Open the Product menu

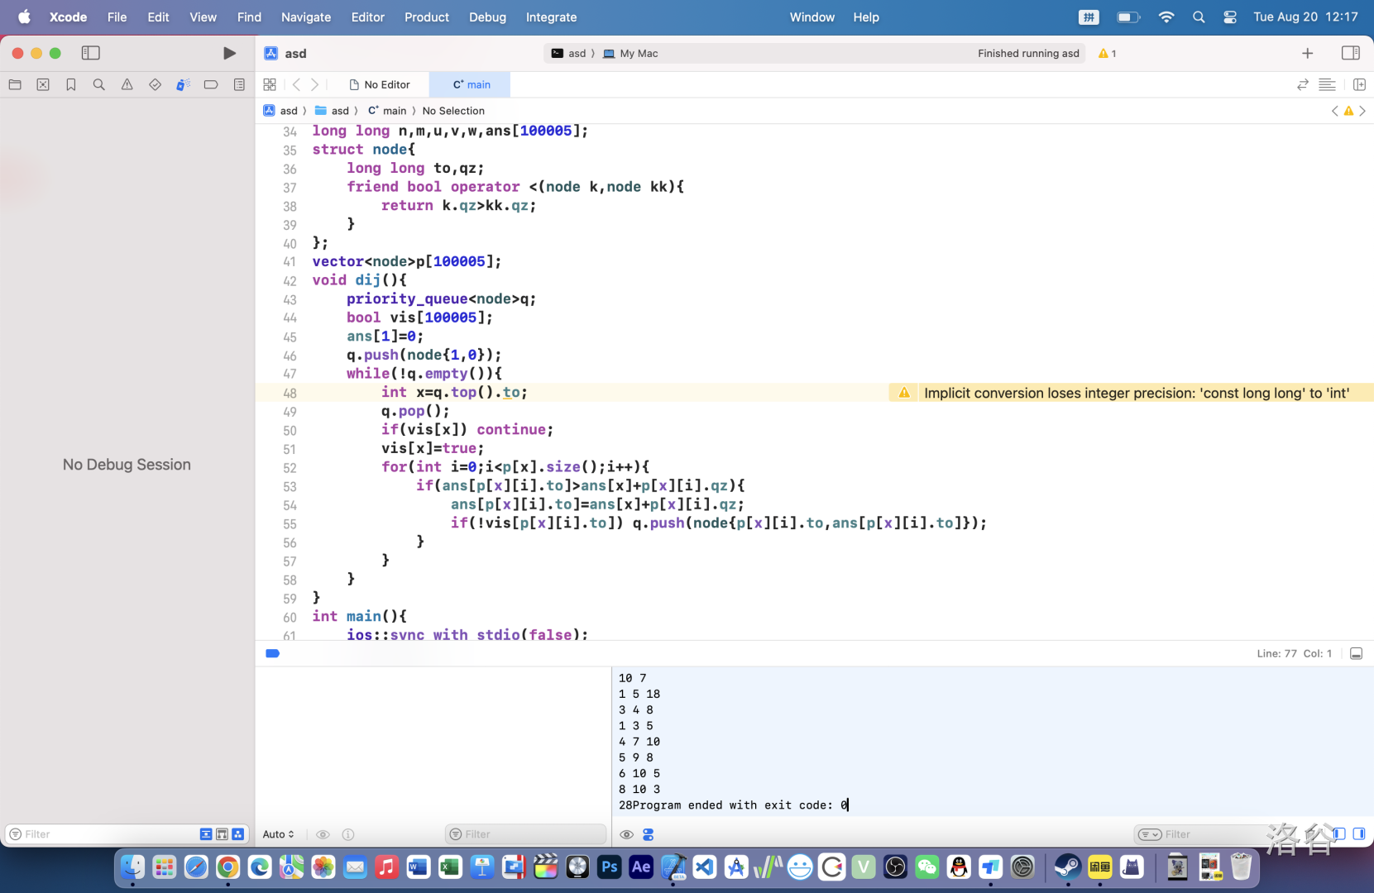click(426, 17)
